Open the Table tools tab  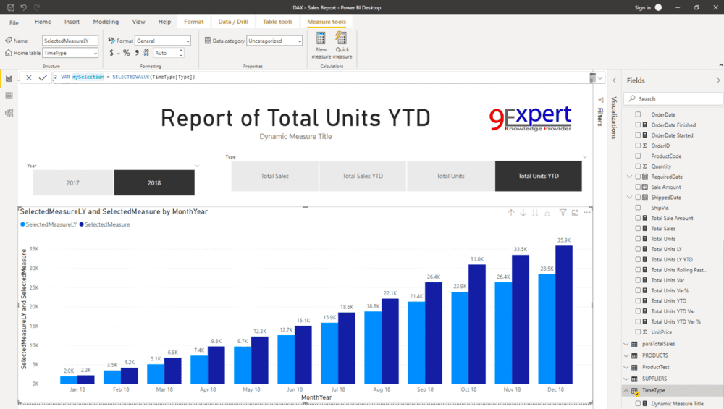click(x=277, y=22)
